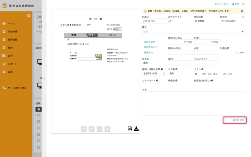Click the 10% 内税 field showing 19,800
251x157 pixels.
[206, 42]
